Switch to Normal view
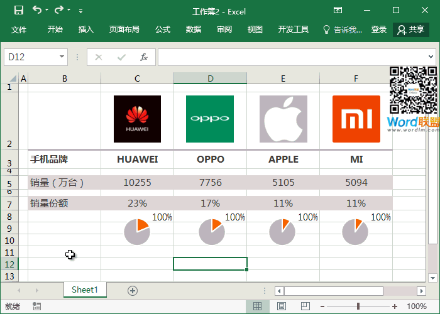Viewport: 440px width, 314px height. (257, 306)
